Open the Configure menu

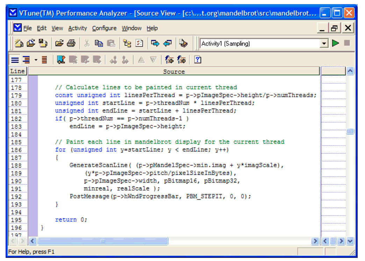click(x=104, y=28)
